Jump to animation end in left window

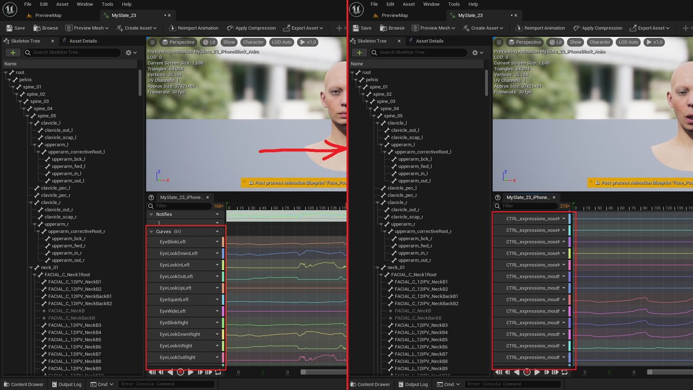pyautogui.click(x=209, y=372)
